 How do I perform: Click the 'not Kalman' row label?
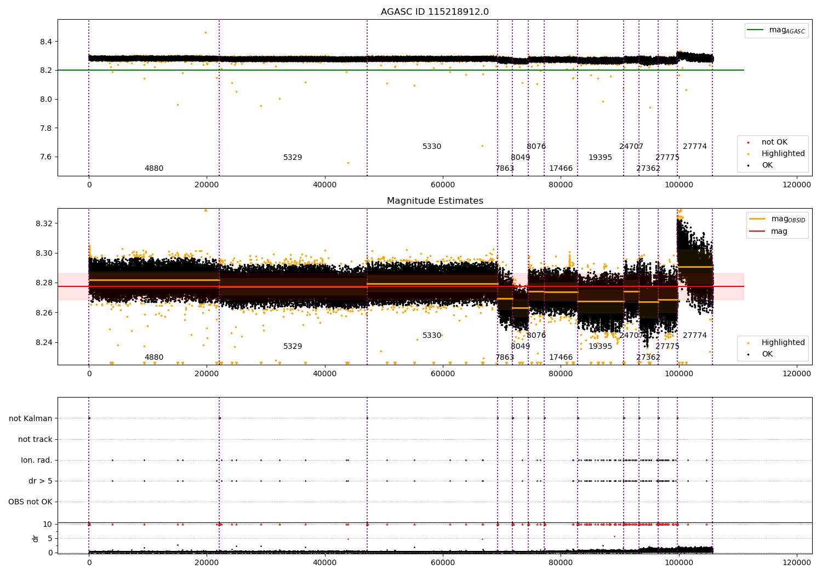31,418
